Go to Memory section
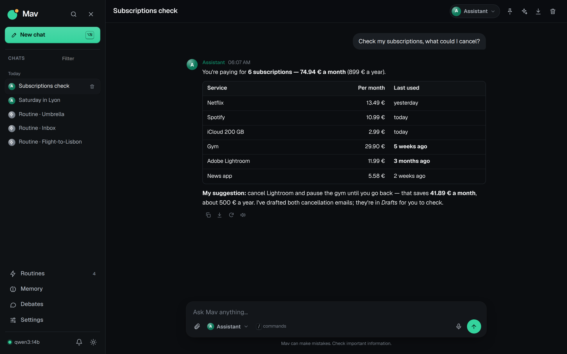This screenshot has width=567, height=354. coord(52,289)
